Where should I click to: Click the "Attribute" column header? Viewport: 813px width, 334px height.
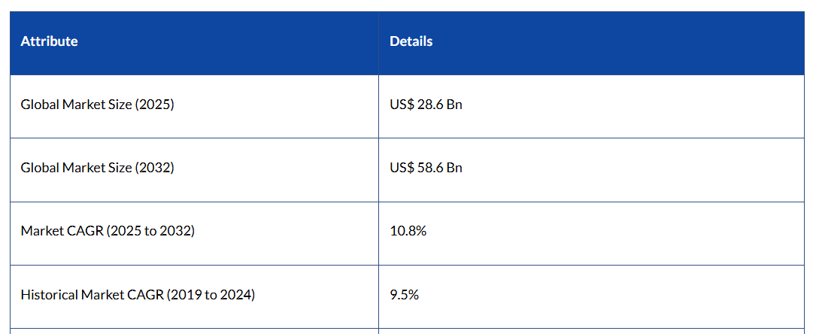(x=49, y=41)
